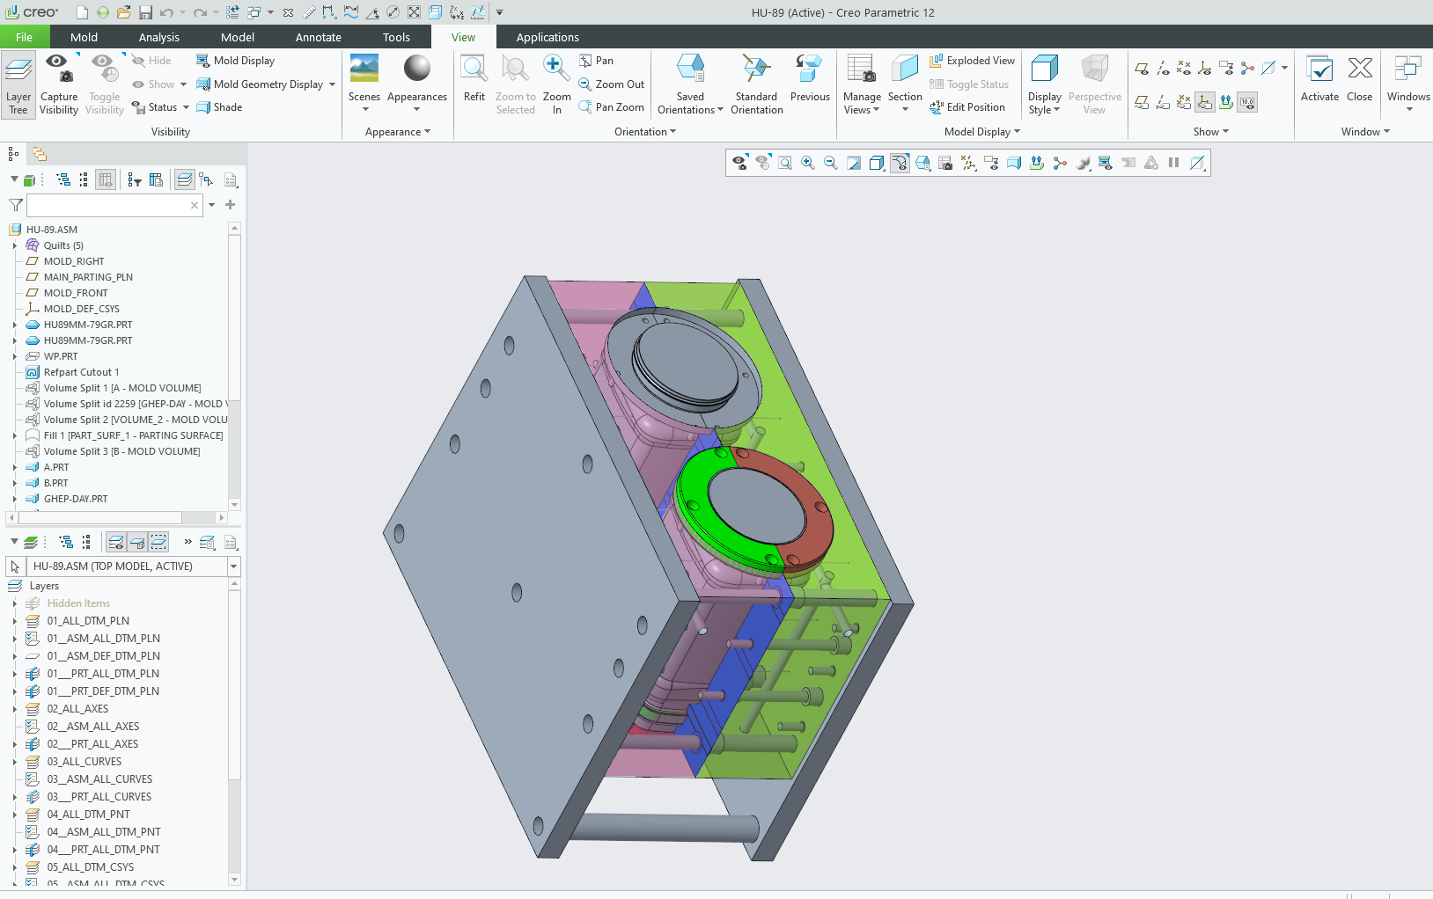Click the model tree search field
The height and width of the screenshot is (899, 1433).
[x=108, y=205]
